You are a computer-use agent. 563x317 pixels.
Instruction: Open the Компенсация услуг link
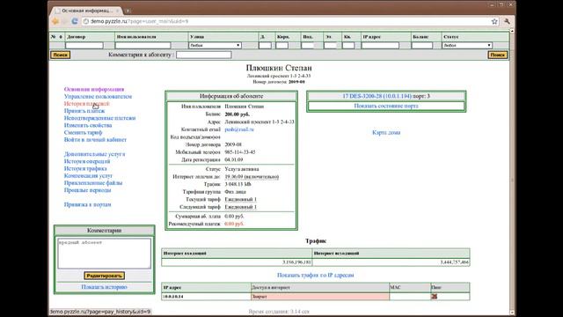tap(88, 176)
